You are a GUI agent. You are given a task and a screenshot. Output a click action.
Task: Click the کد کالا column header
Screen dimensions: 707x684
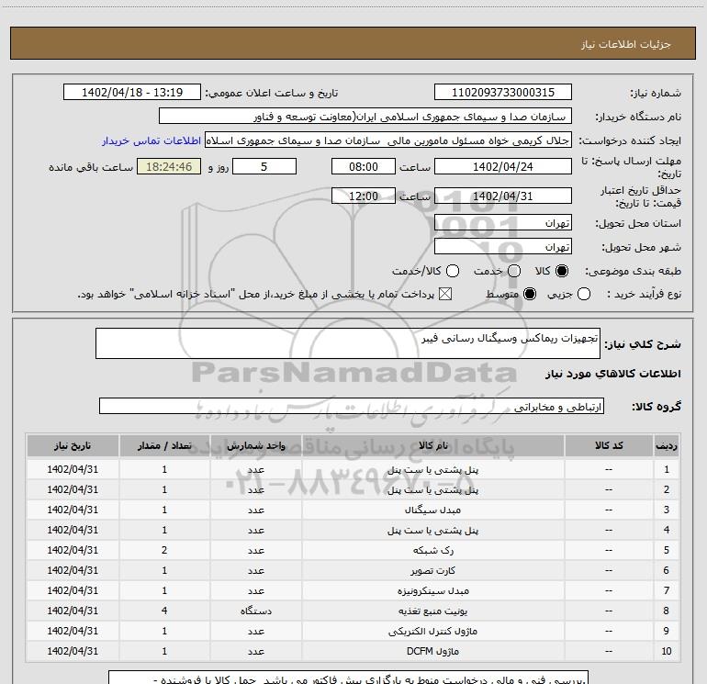(x=609, y=446)
